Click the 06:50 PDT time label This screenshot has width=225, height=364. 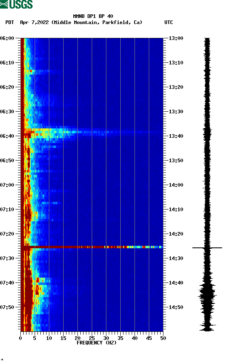(x=7, y=161)
